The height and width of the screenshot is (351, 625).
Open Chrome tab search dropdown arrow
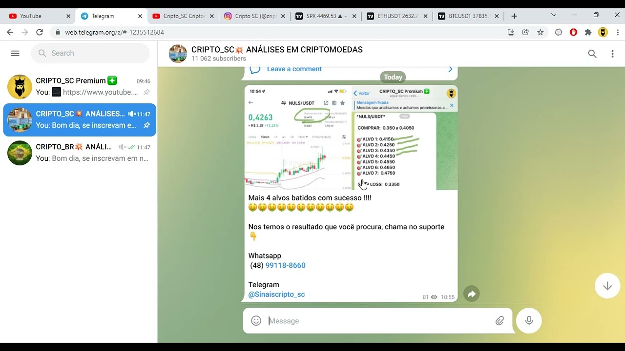(554, 16)
